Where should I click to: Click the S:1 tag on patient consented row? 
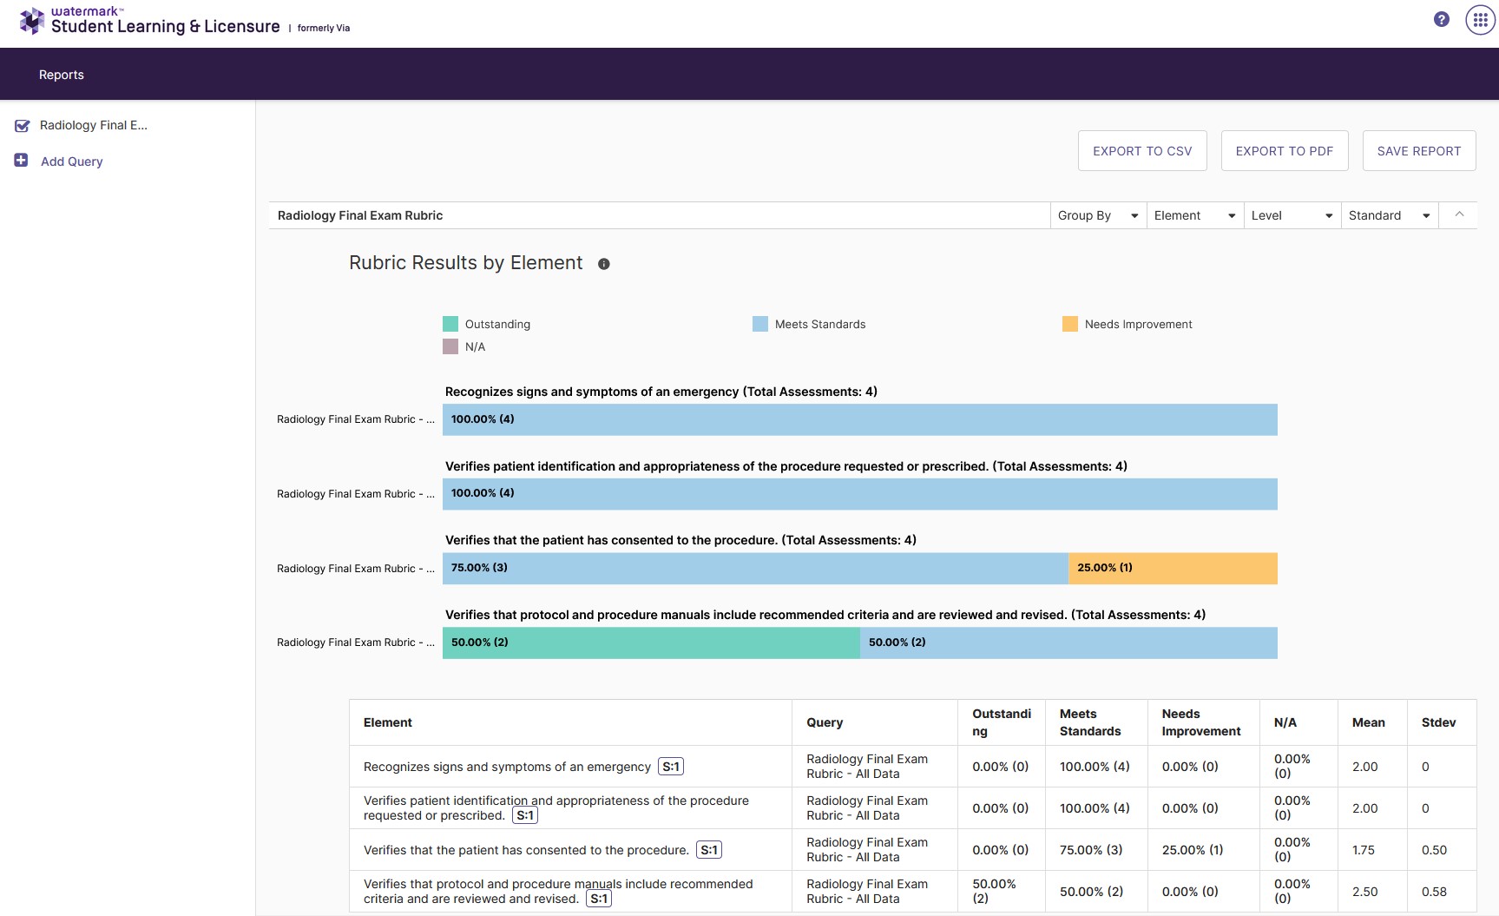pos(709,850)
